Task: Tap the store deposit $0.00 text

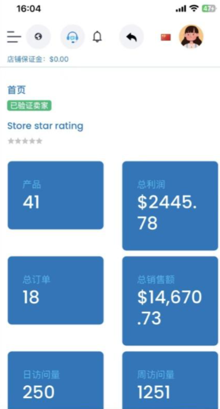Action: 38,60
